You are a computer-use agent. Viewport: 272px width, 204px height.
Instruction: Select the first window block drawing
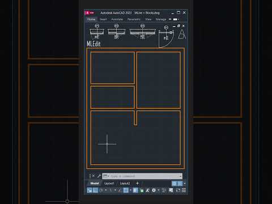click(97, 32)
